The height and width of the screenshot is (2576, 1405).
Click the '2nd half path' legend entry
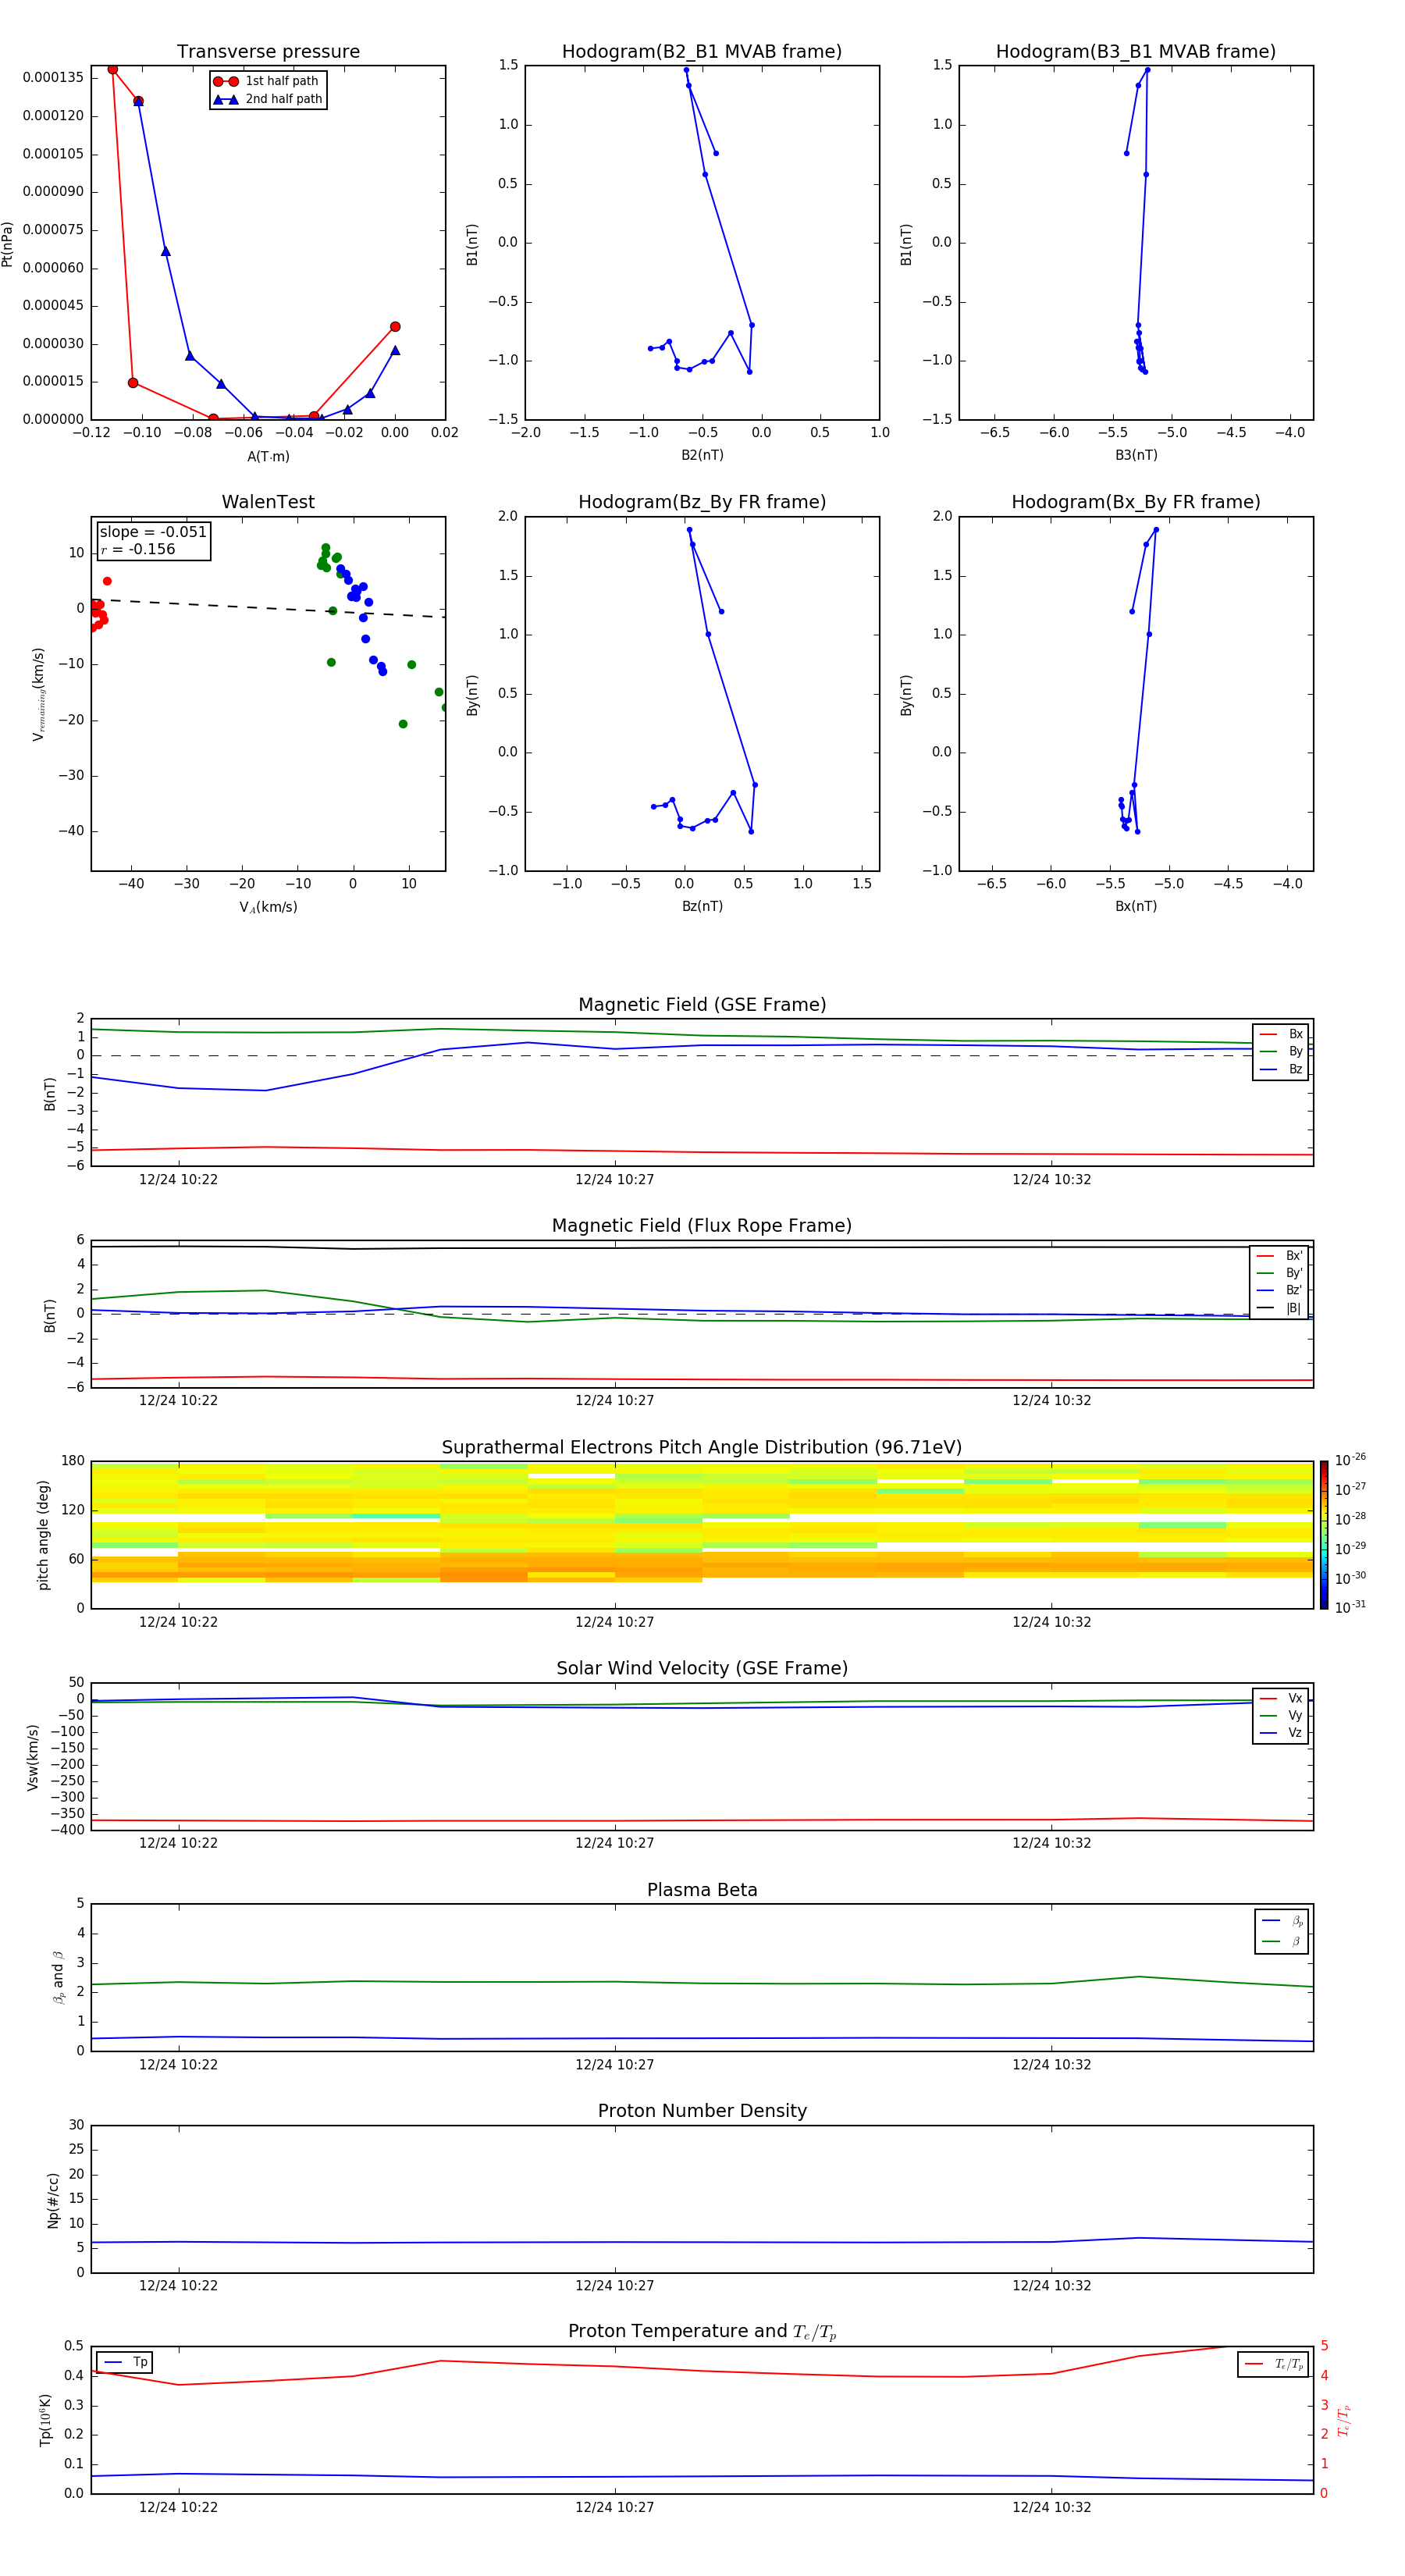pyautogui.click(x=268, y=99)
